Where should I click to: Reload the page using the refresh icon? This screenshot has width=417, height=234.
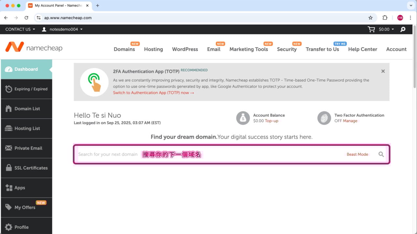26,18
